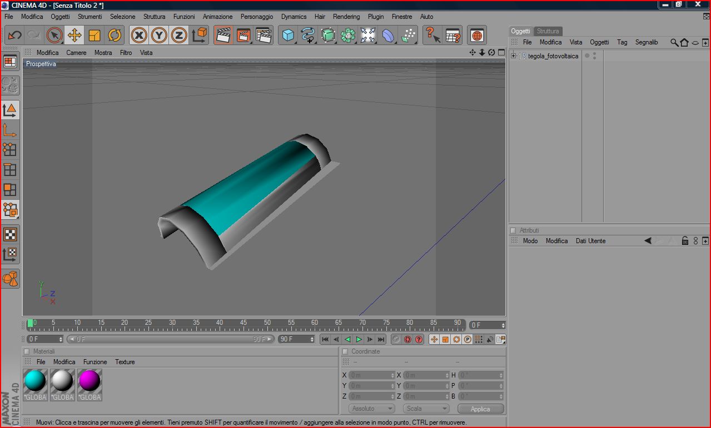The height and width of the screenshot is (428, 711).
Task: Select the Rotate tool icon
Action: 115,36
